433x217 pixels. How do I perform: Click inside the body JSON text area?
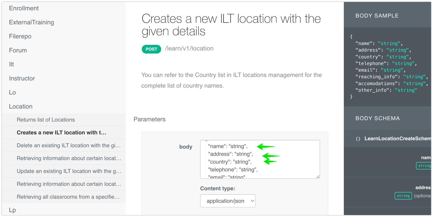pos(260,159)
